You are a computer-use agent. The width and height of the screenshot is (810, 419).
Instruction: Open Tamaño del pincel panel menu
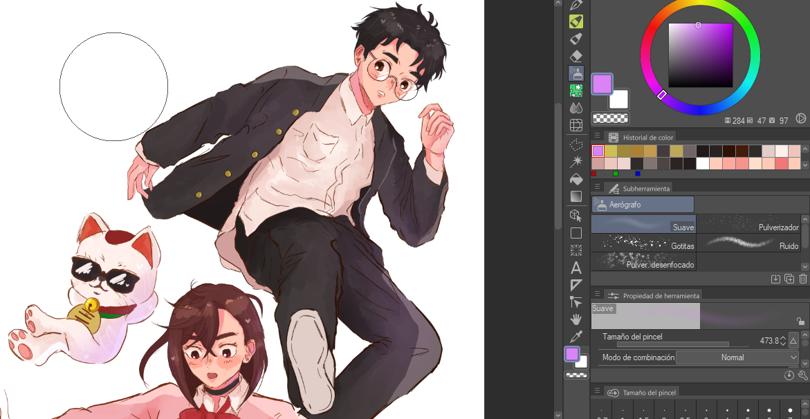click(597, 391)
